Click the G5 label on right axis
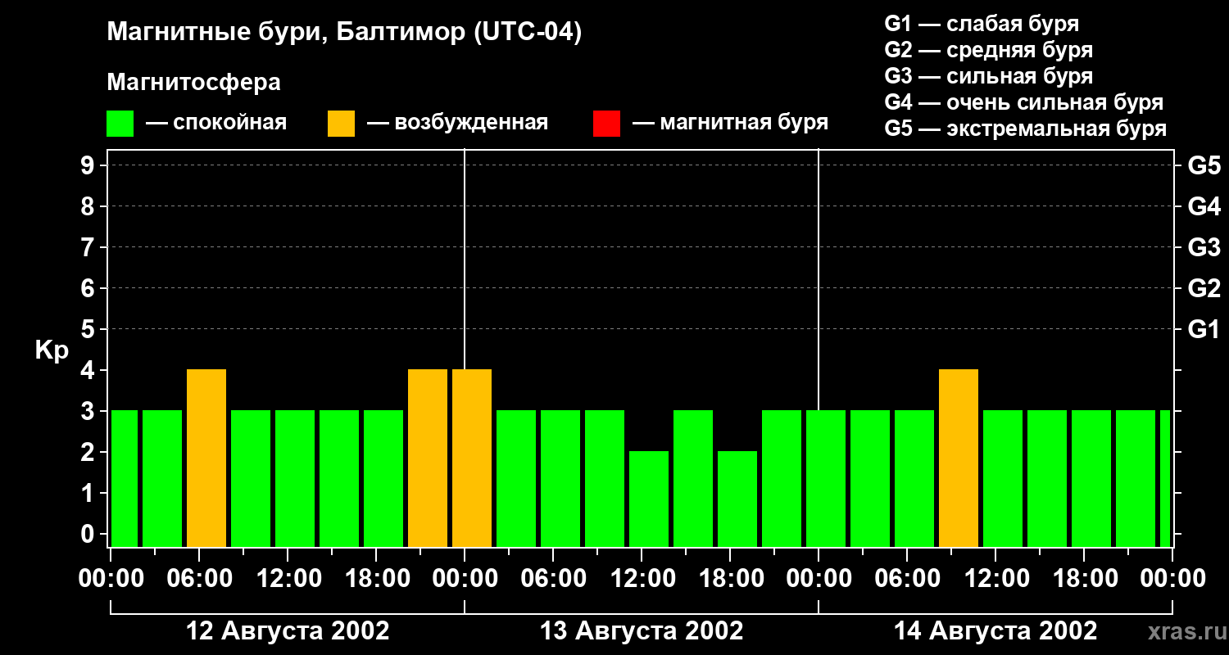 (x=1204, y=165)
